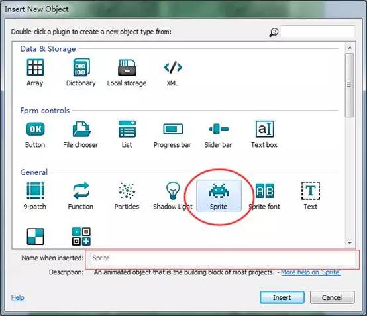
Task: Pick the Progress bar plugin
Action: coord(173,129)
